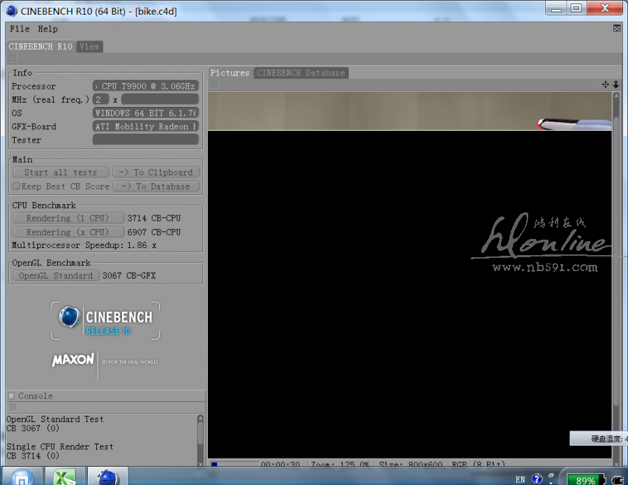This screenshot has height=485, width=628.
Task: Click the grip handle above Info panel
Action: tap(13, 59)
